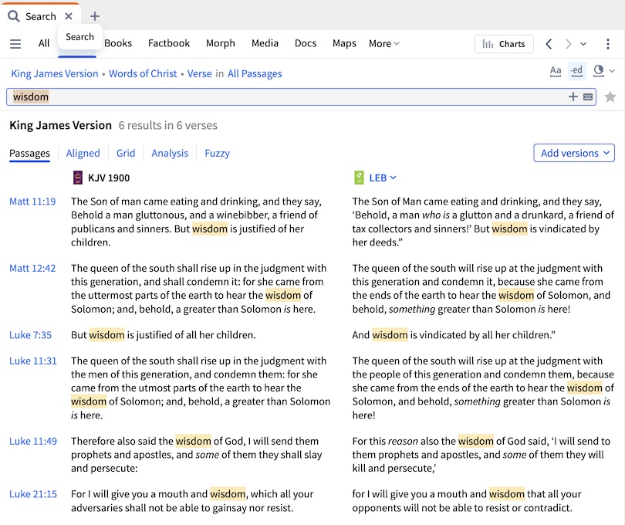The width and height of the screenshot is (625, 525).
Task: Open a new tab with plus icon
Action: [94, 16]
